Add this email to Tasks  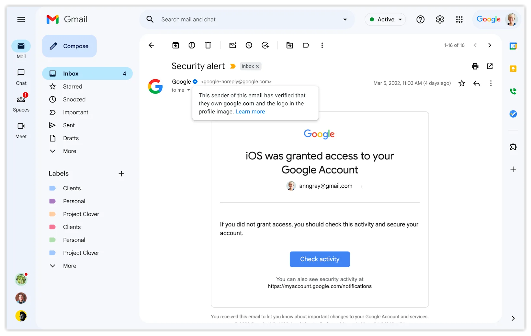(x=265, y=45)
